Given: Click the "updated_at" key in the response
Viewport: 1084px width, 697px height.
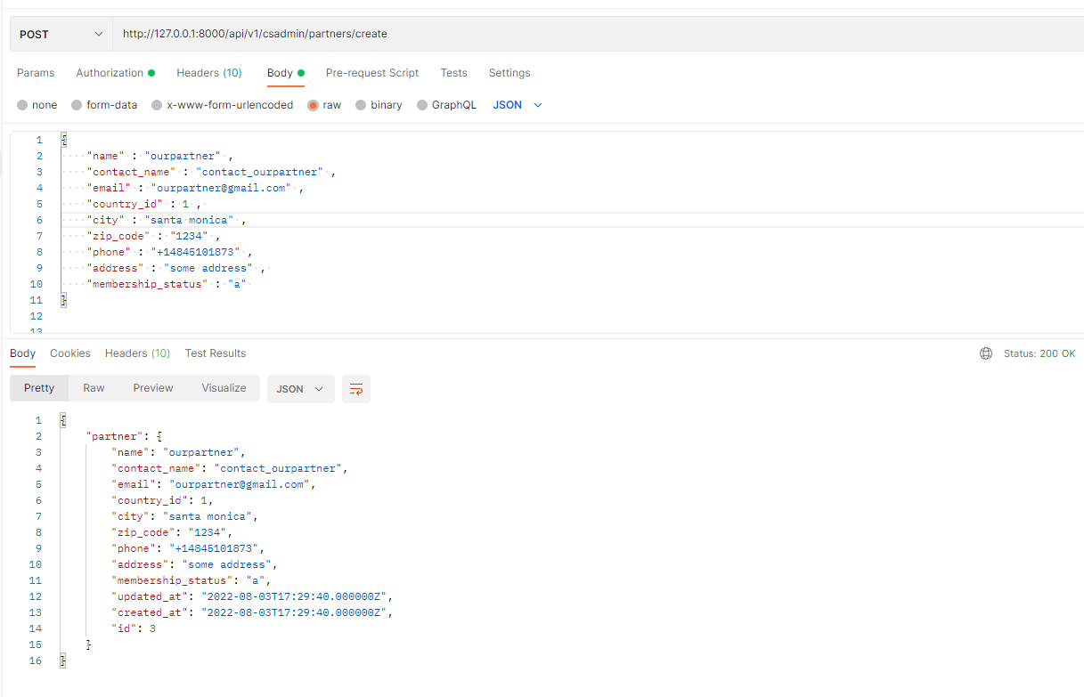Looking at the screenshot, I should coord(150,596).
